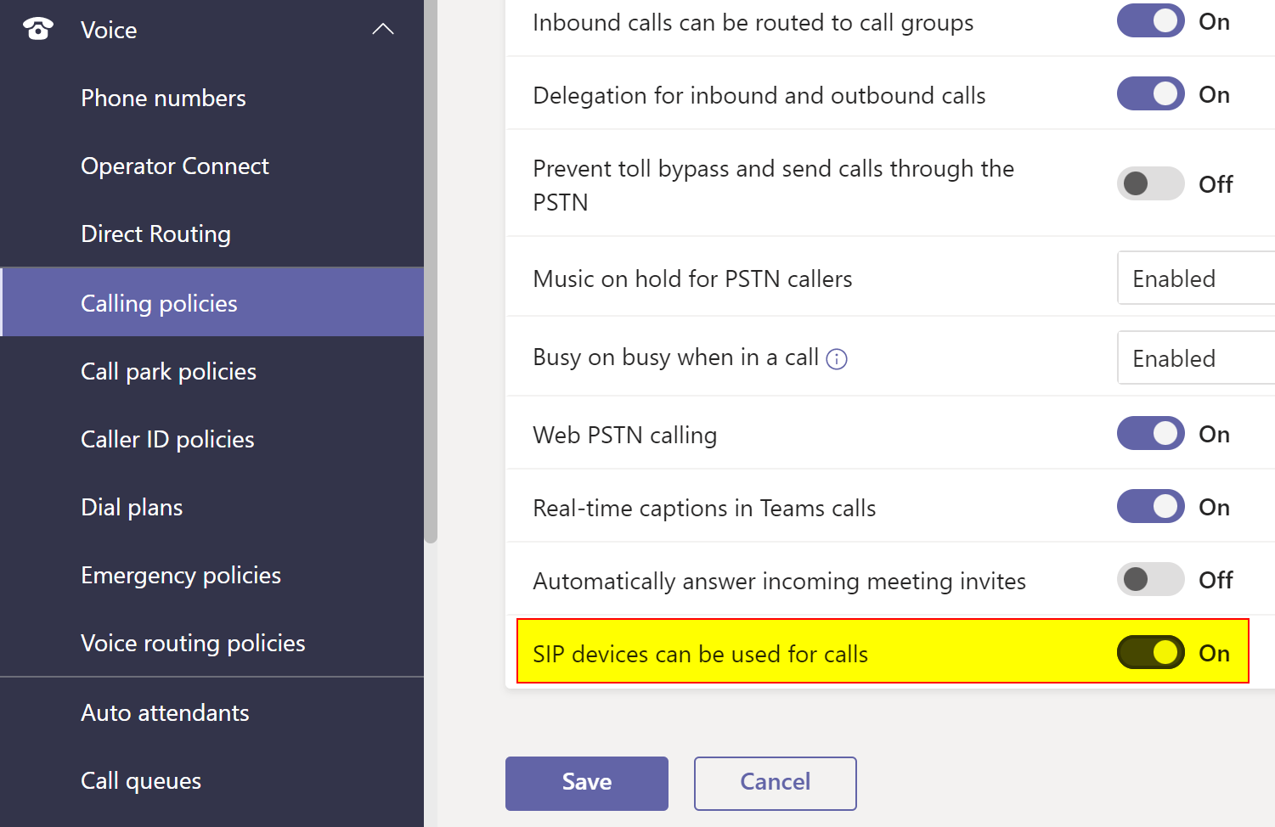Enable Automatically answer incoming meeting invites
Viewport: 1275px width, 827px height.
coord(1150,580)
